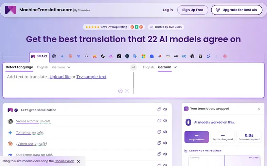
Task: Select the Meta infinity logo engine icon
Action: point(184,56)
